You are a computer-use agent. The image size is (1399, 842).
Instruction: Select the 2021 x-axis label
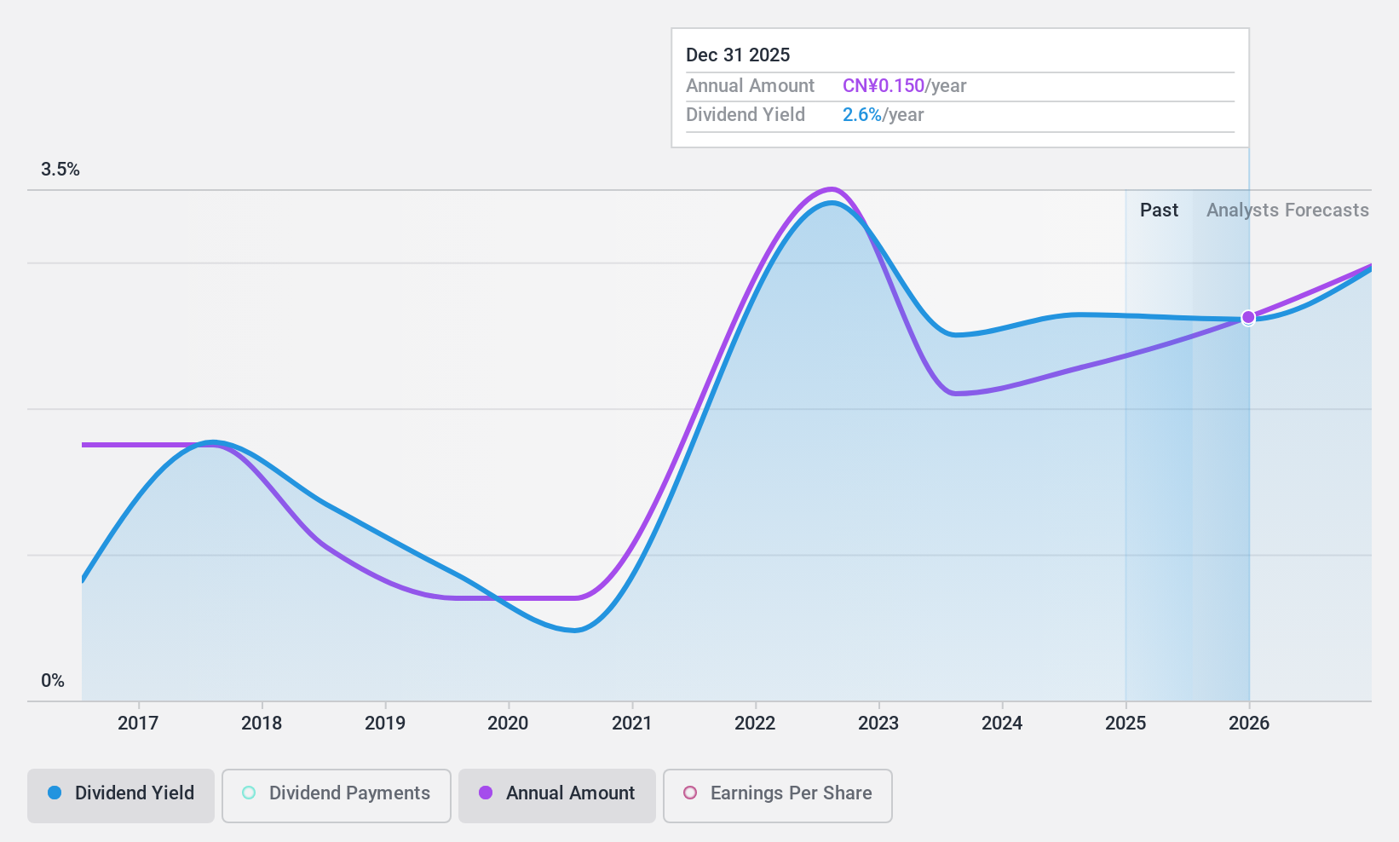(632, 723)
